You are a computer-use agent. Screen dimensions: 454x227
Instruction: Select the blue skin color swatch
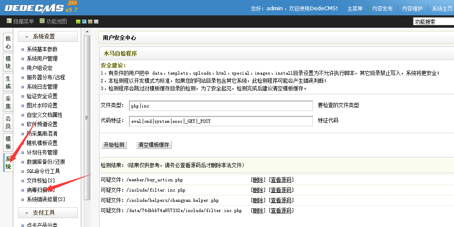(x=84, y=21)
